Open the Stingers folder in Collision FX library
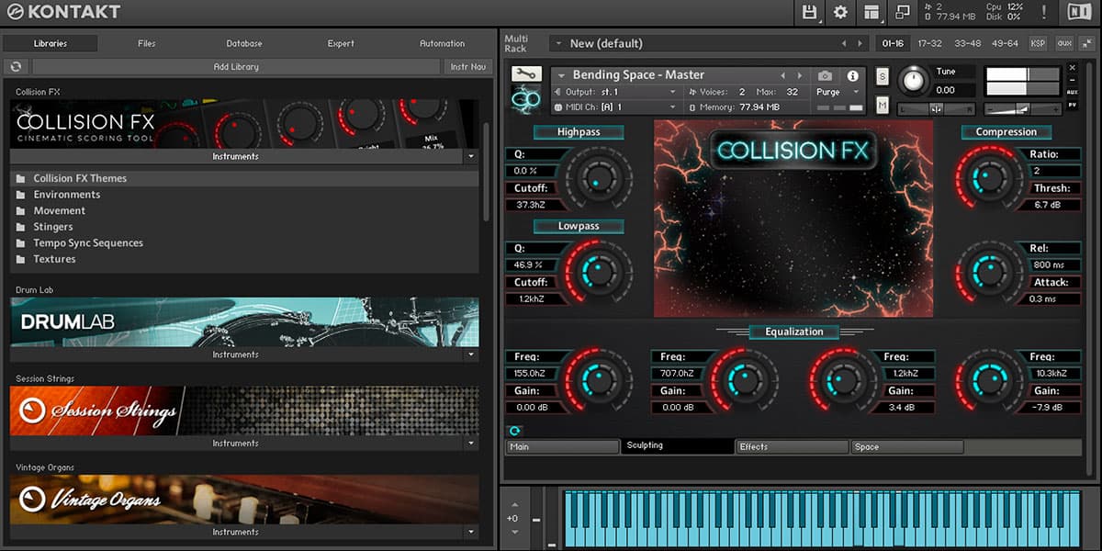Image resolution: width=1102 pixels, height=551 pixels. [53, 227]
